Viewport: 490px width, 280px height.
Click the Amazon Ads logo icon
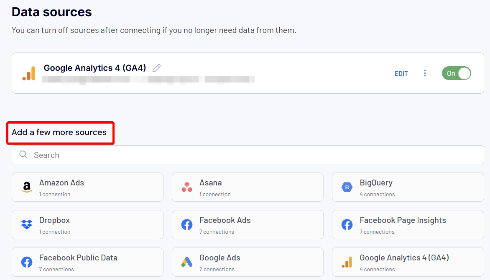27,187
